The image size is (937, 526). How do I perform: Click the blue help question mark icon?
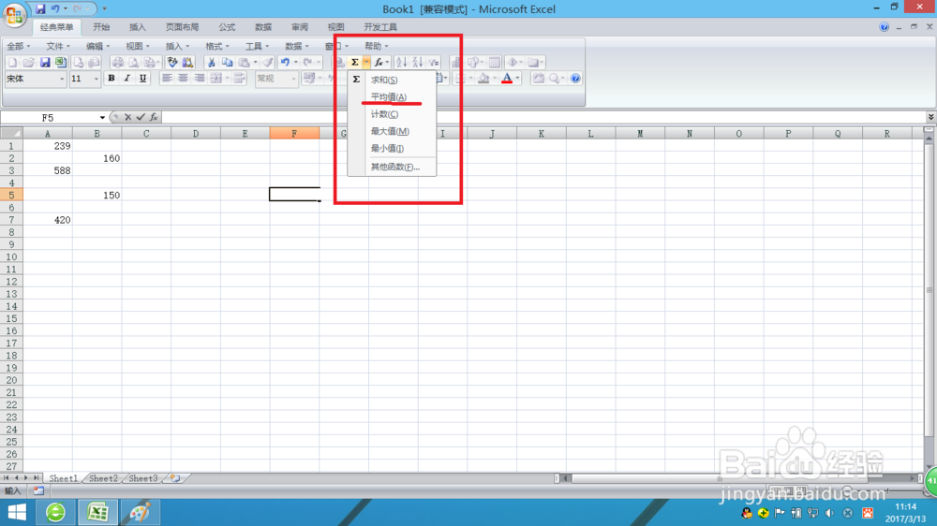pos(575,79)
